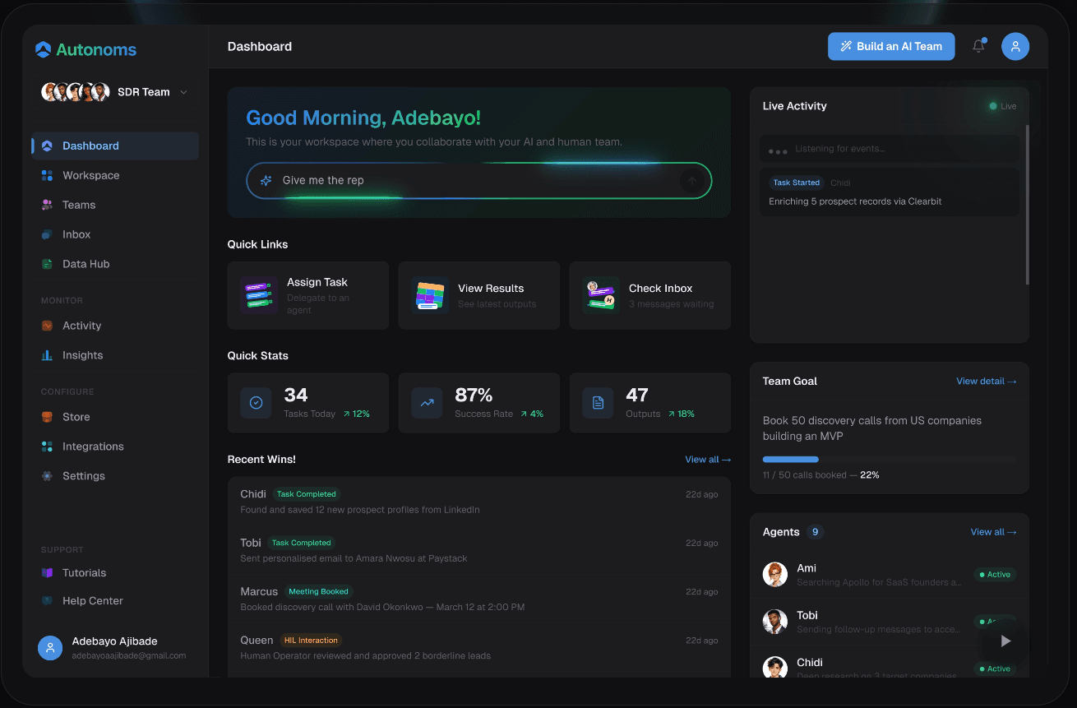Image resolution: width=1077 pixels, height=708 pixels.
Task: Open the notifications bell
Action: (978, 46)
